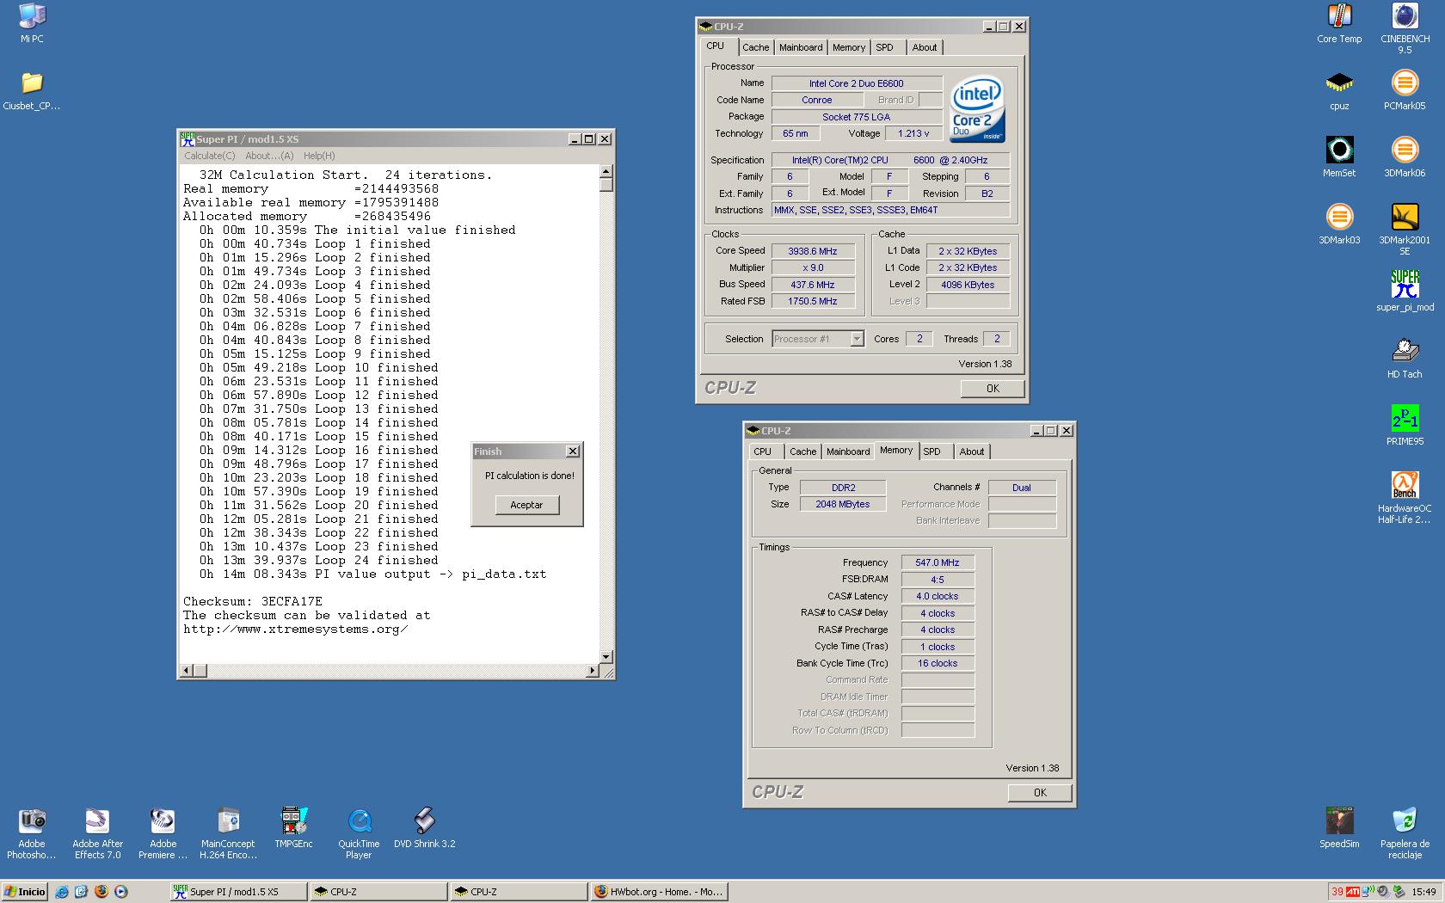Launch SpeedSim desktop shortcut
The width and height of the screenshot is (1445, 903).
(1339, 828)
